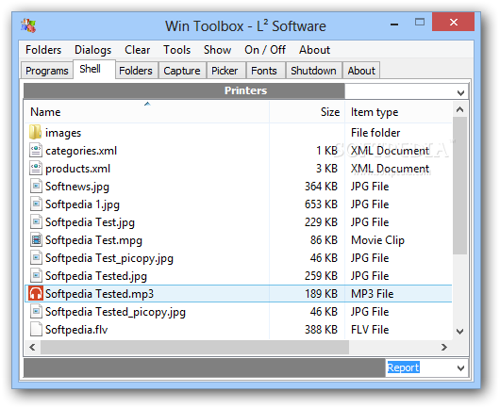This screenshot has width=500, height=408.
Task: Select the Softpedia Tested.mp3 file name
Action: (x=99, y=293)
